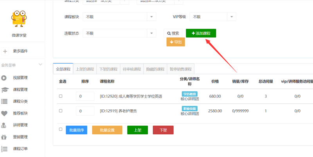Open 推荐板块 menu item
Viewport: 313px width, 157px height.
(20, 113)
